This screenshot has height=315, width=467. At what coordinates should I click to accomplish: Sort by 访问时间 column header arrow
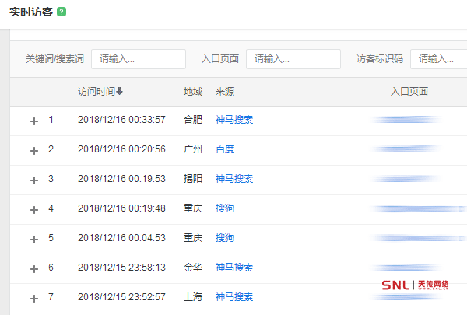(119, 92)
